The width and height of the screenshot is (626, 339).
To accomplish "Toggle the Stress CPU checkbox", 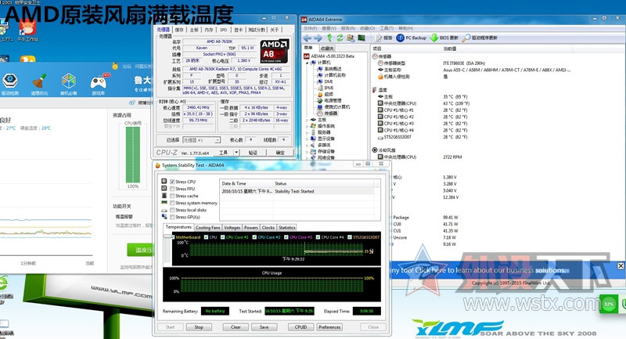I will pyautogui.click(x=172, y=182).
